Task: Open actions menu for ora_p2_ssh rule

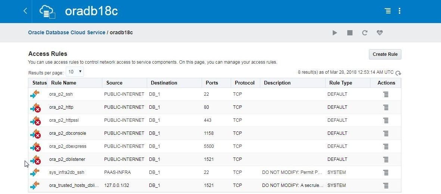Action: (386, 95)
